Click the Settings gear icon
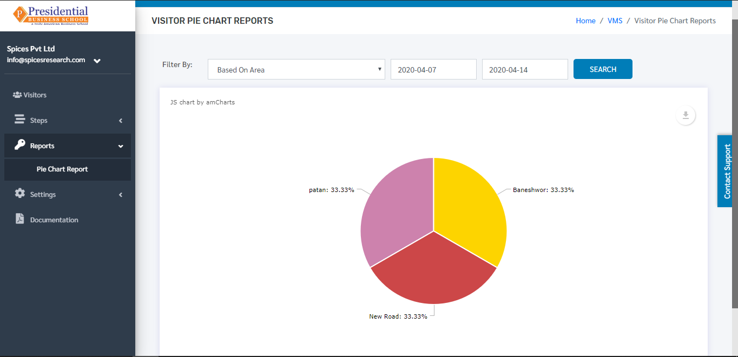Image resolution: width=738 pixels, height=357 pixels. 20,194
